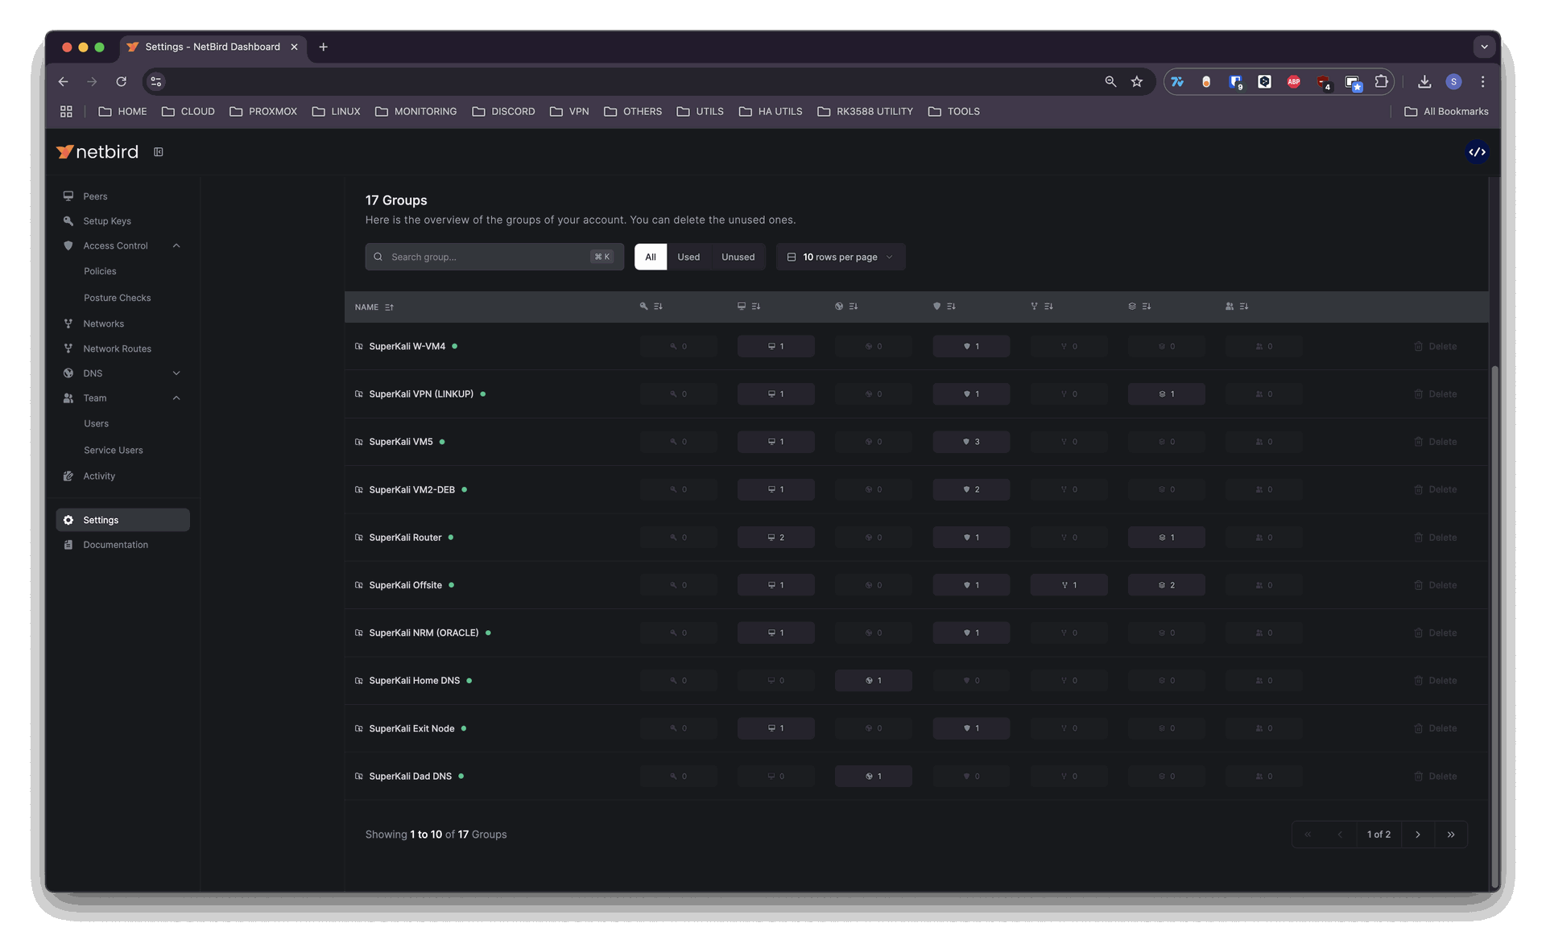Click the NetBird API docs code icon
The height and width of the screenshot is (952, 1546).
(x=1476, y=151)
